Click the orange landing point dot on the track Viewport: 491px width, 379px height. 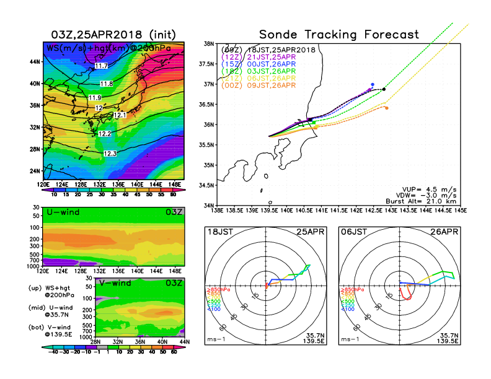[387, 108]
